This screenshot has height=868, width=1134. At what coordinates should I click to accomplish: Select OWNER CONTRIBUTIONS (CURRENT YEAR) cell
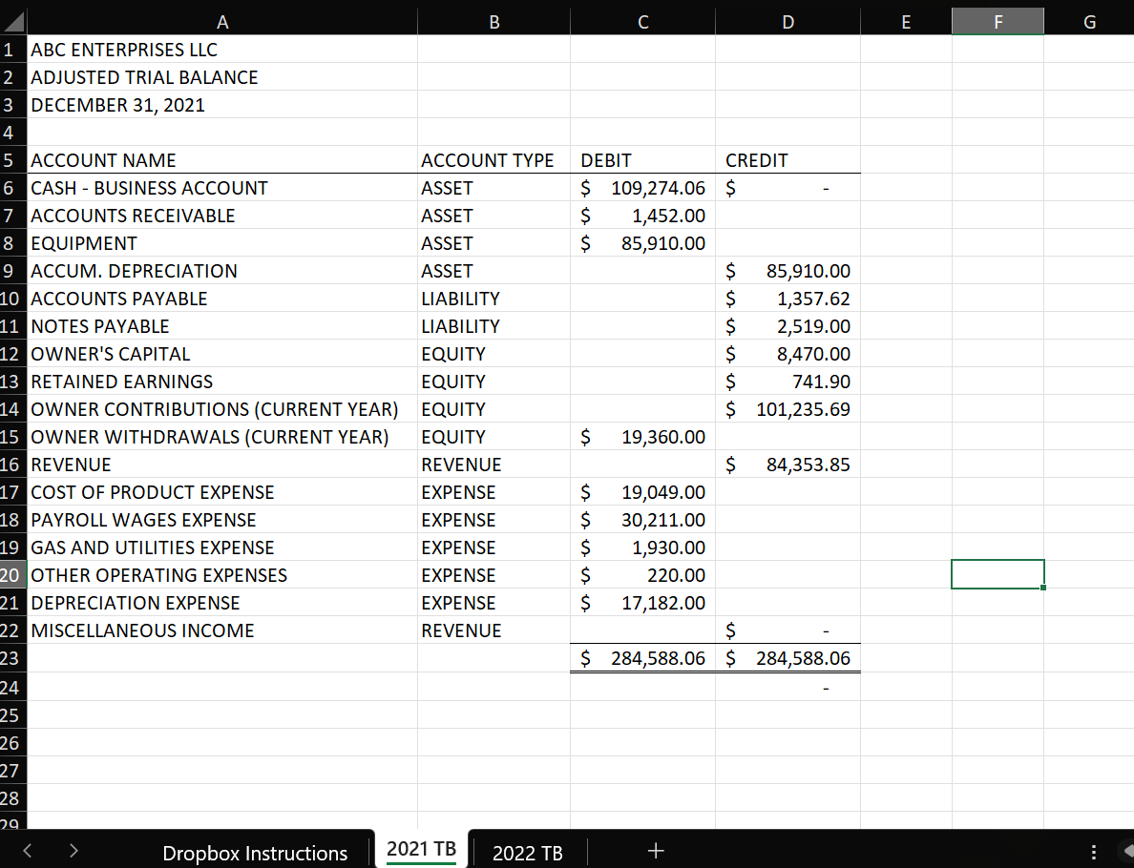point(222,409)
